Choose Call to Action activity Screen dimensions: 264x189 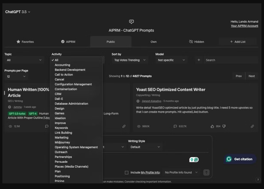[76, 75]
